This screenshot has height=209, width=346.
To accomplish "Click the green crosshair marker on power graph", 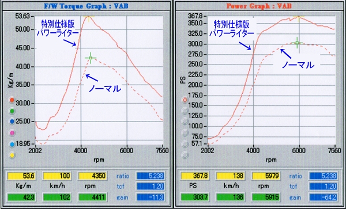I will [x=297, y=43].
